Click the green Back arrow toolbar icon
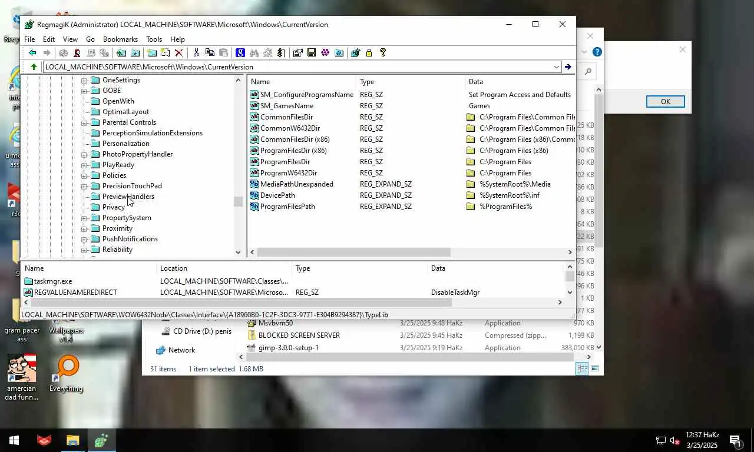This screenshot has height=452, width=754. (32, 53)
